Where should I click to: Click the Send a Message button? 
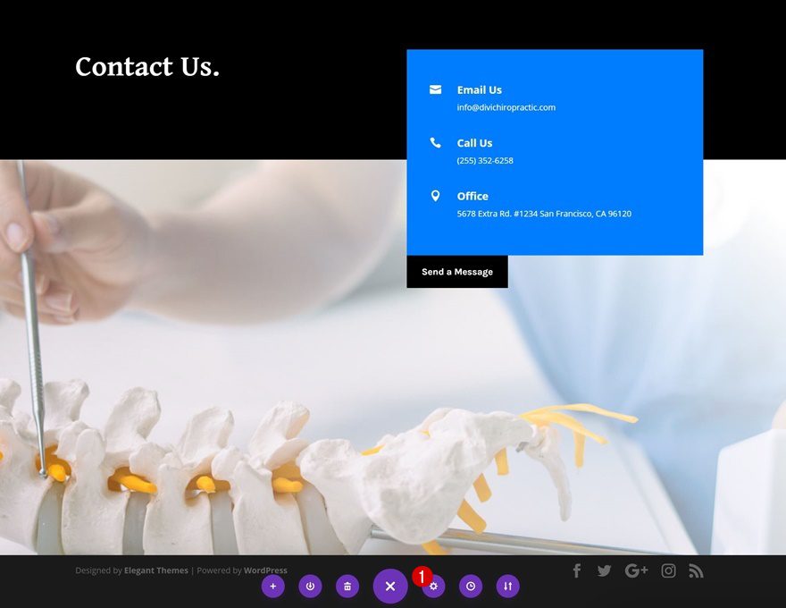(x=457, y=272)
